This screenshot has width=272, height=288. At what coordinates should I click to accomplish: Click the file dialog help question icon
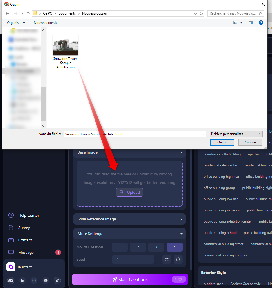coord(261,23)
